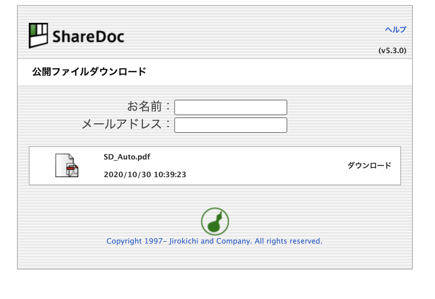Click the メールアドレス field label
This screenshot has width=435, height=299.
click(x=121, y=124)
